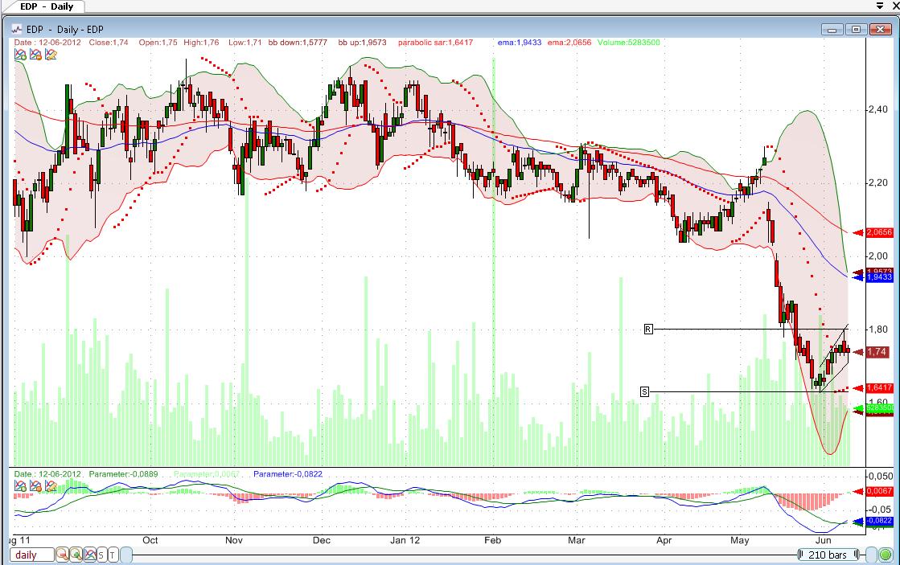900x565 pixels.
Task: Select the R resistance line label
Action: [648, 329]
